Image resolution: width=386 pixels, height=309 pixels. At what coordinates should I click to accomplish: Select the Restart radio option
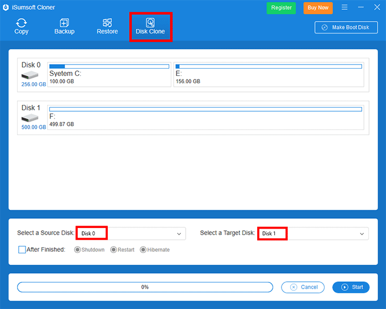[x=123, y=250]
